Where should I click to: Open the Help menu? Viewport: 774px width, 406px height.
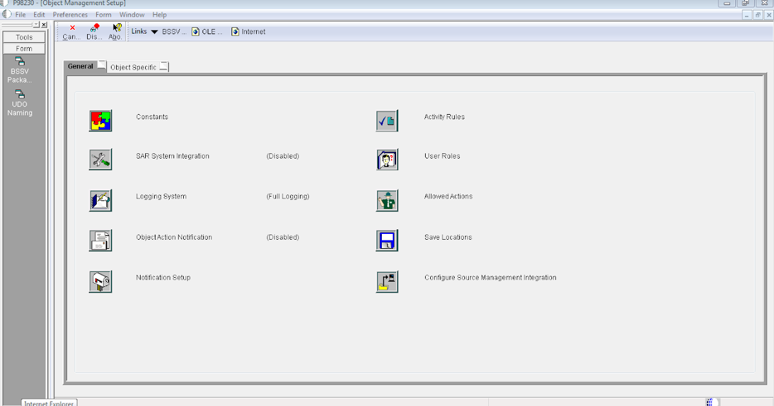[159, 15]
